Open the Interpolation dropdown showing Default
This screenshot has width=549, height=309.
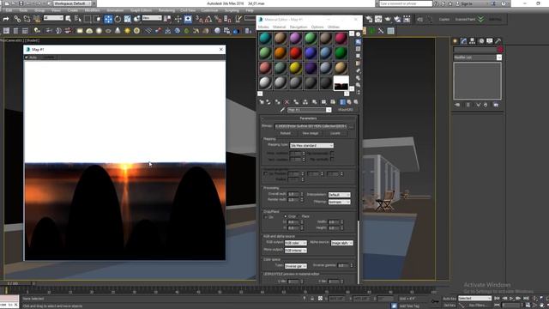(339, 195)
